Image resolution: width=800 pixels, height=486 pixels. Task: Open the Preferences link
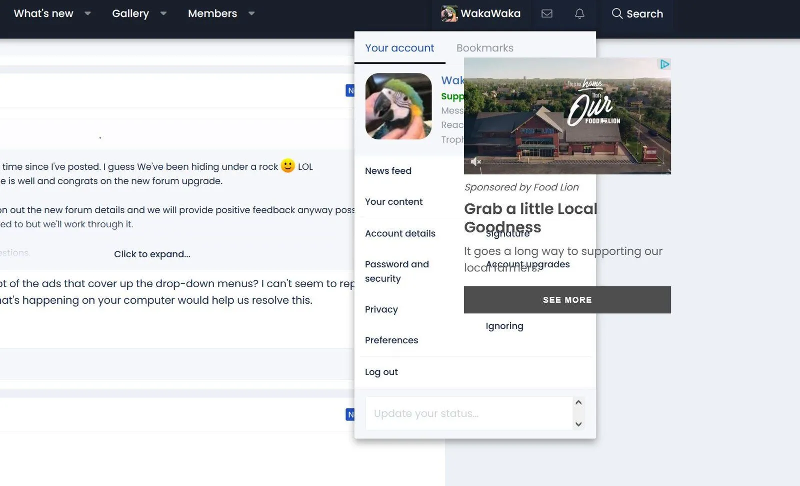click(x=391, y=340)
